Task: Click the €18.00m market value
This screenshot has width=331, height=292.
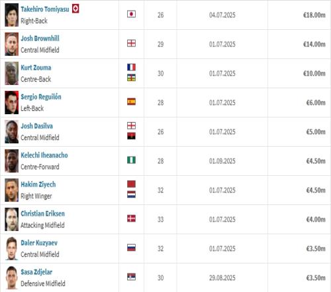Action: (314, 15)
